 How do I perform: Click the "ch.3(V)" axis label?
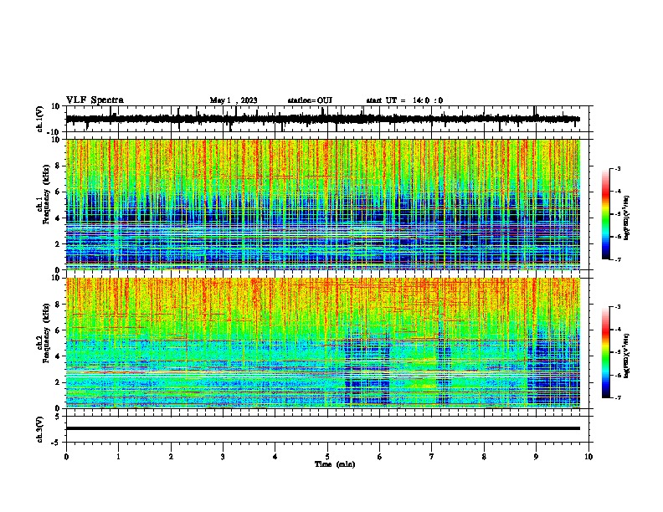[x=40, y=429]
